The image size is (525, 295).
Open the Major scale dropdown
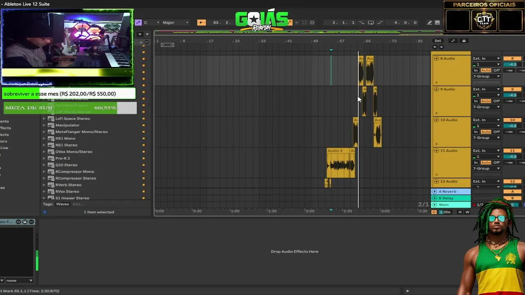click(x=176, y=23)
